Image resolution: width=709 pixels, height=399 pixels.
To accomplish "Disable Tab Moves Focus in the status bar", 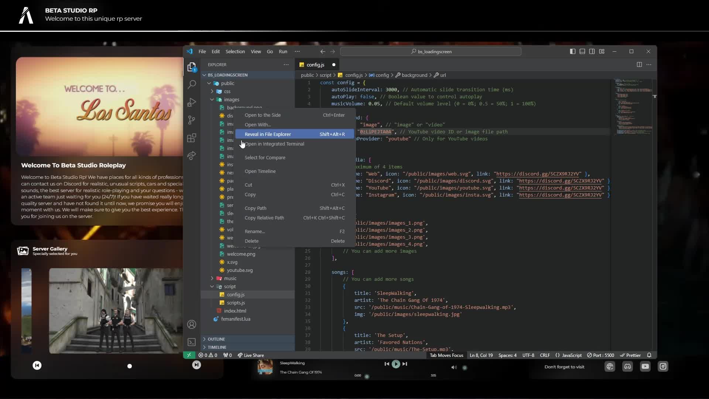I will tap(446, 355).
